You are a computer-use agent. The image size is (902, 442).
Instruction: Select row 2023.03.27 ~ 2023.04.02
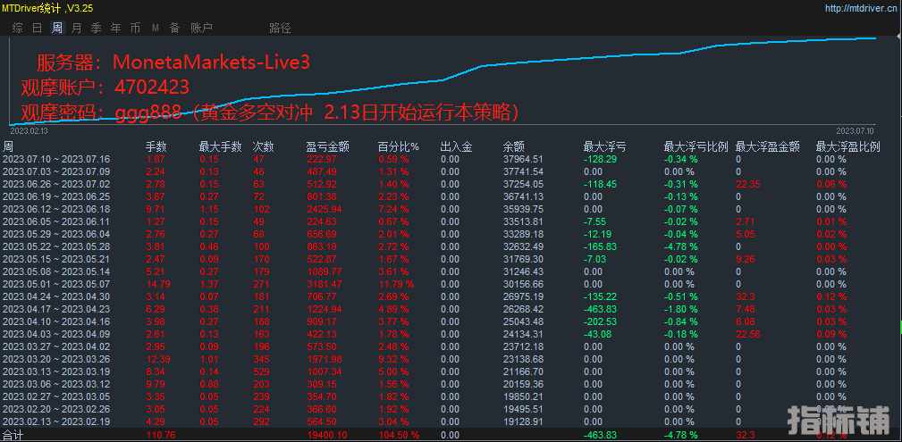pyautogui.click(x=451, y=346)
